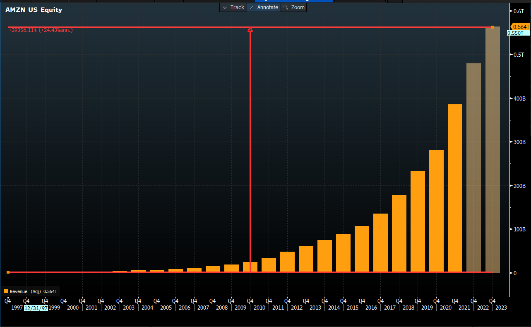Click the annotation end marker at top right
The height and width of the screenshot is (327, 531).
(x=493, y=27)
